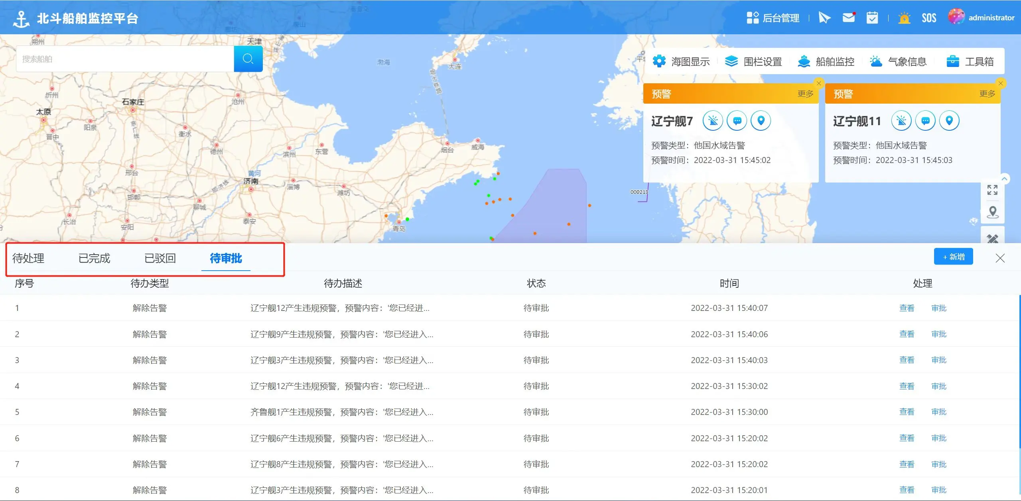The height and width of the screenshot is (501, 1021).
Task: Click the 辽宁舰8 description in row 7
Action: [x=342, y=464]
